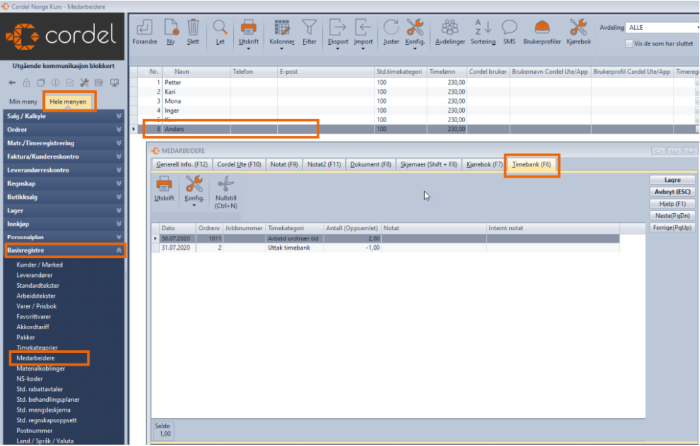The image size is (700, 446).
Task: Click the checkmark box icon in the sidebar
Action: [70, 83]
